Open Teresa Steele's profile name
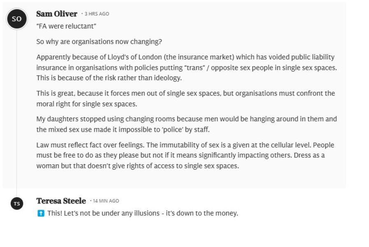The width and height of the screenshot is (369, 247). [x=61, y=201]
